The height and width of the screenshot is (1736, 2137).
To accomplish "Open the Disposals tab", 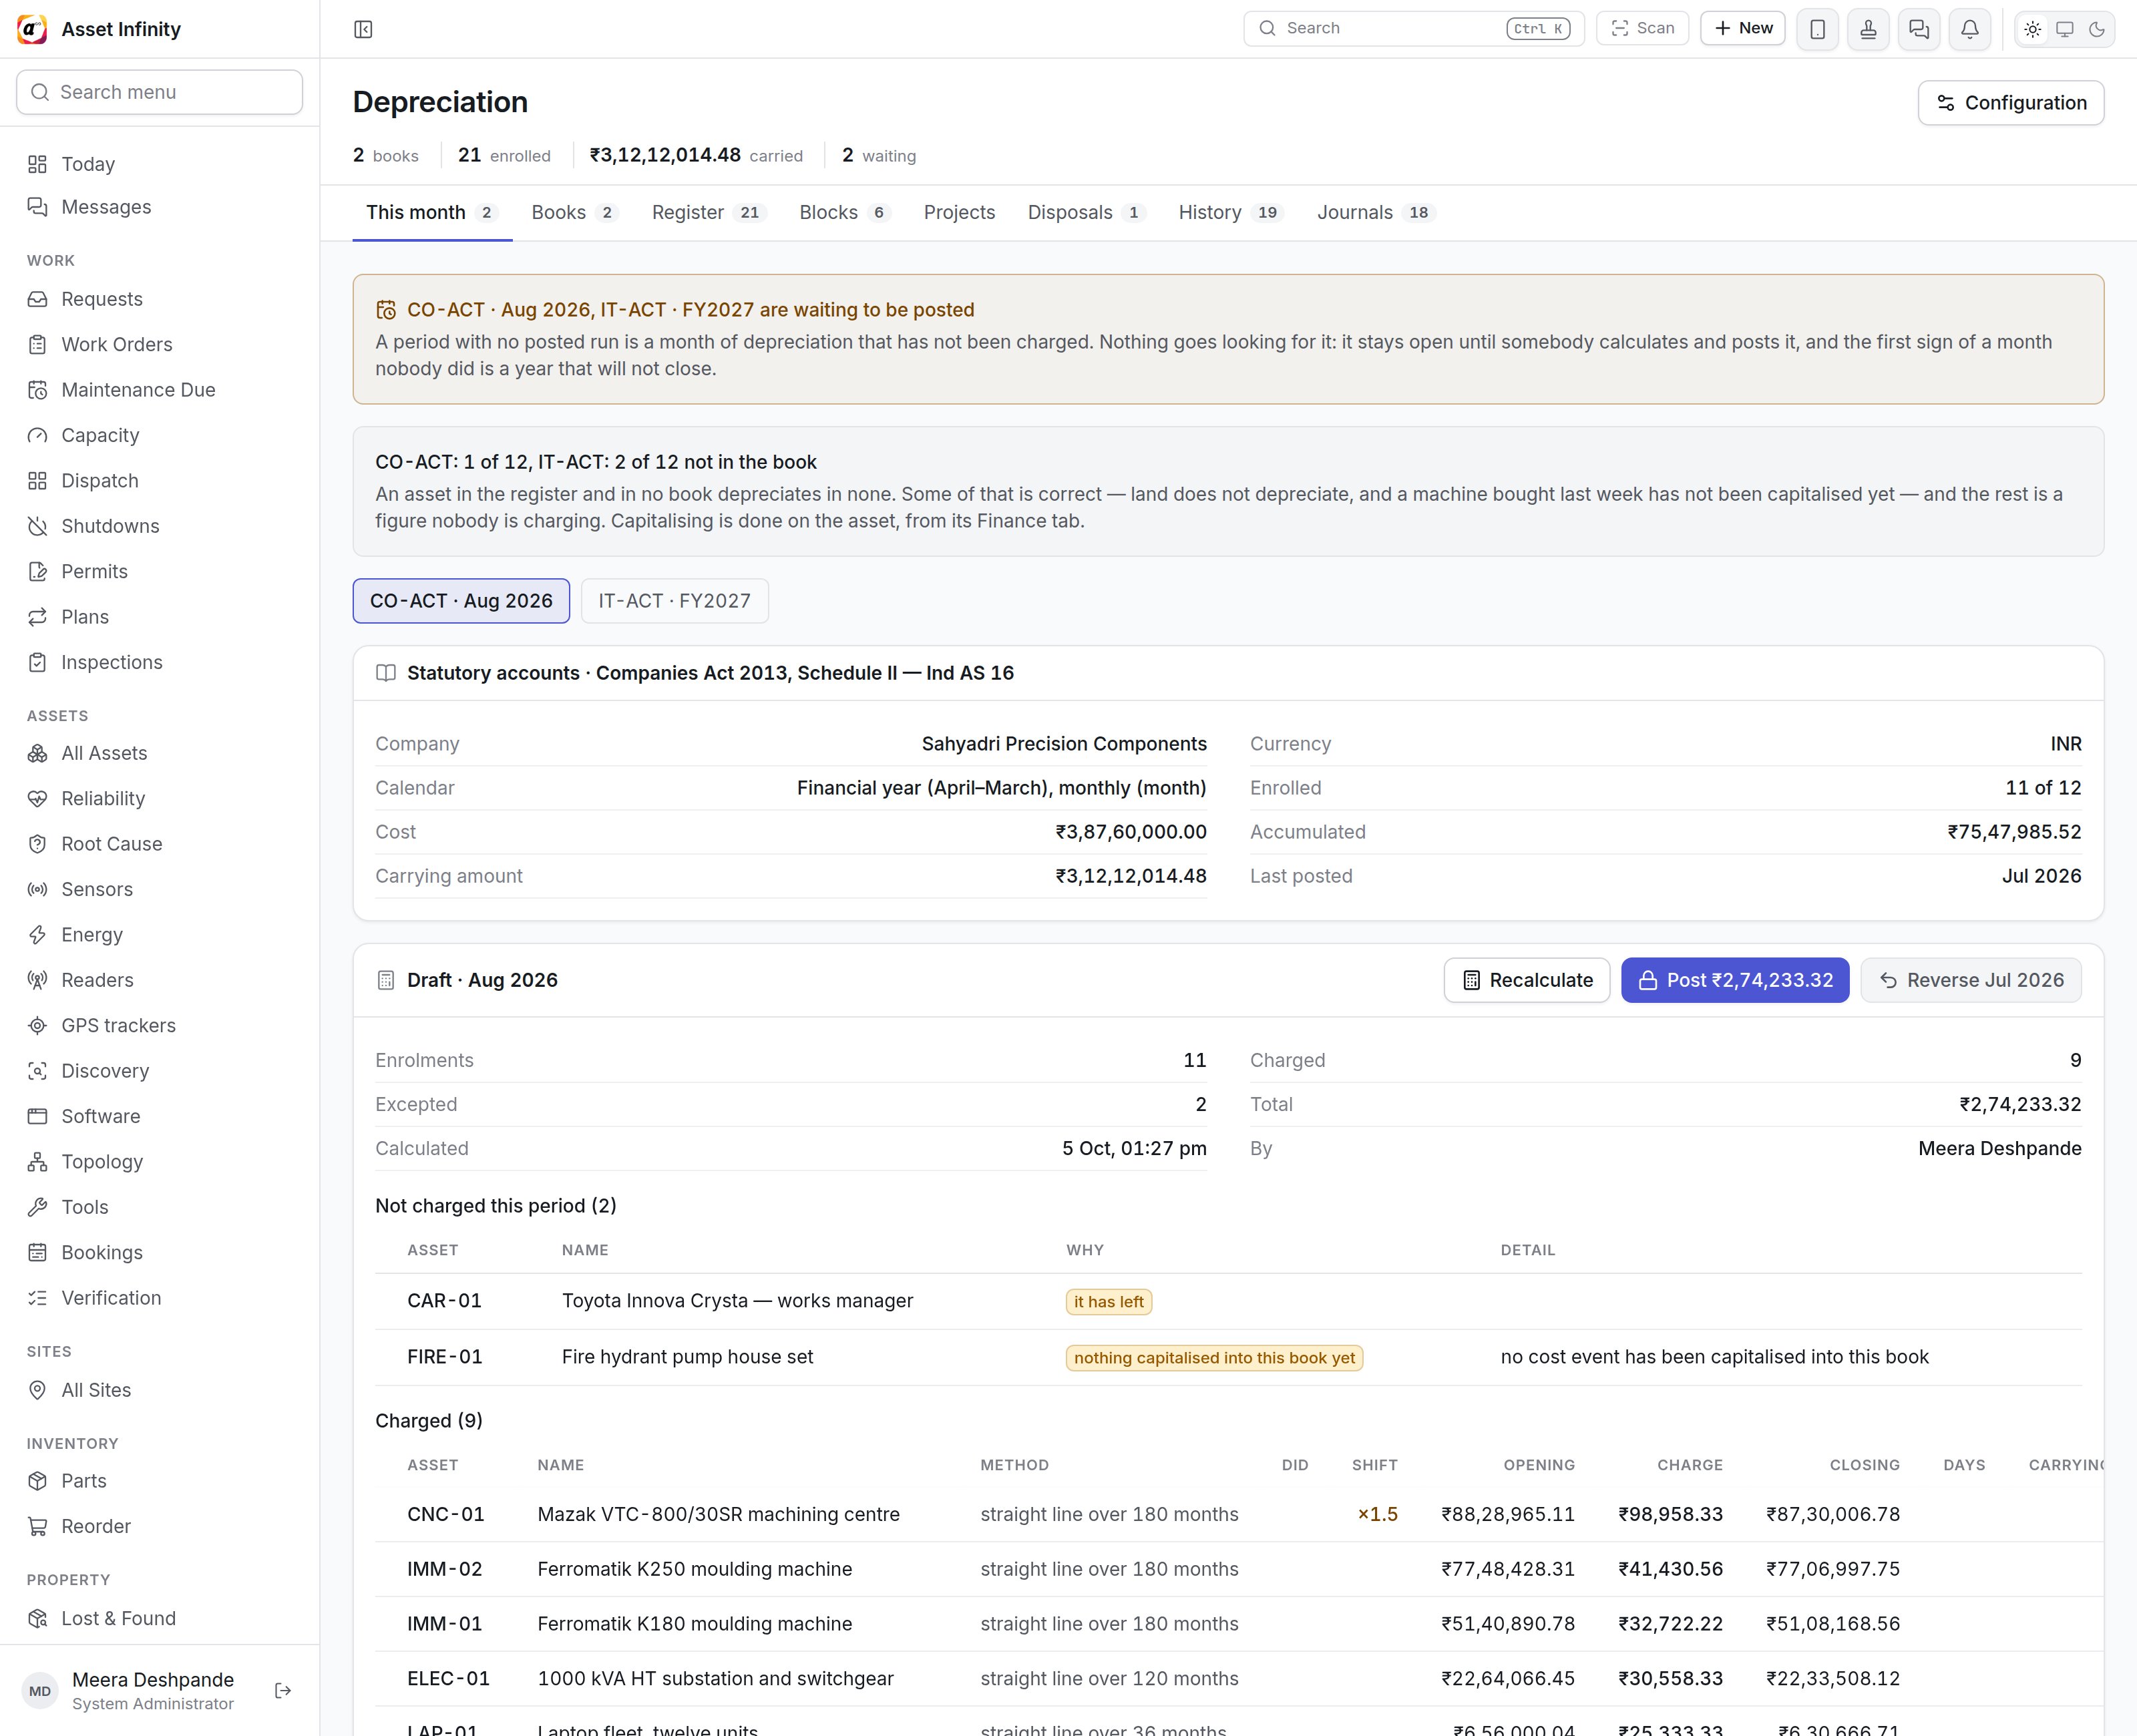I will tap(1086, 212).
